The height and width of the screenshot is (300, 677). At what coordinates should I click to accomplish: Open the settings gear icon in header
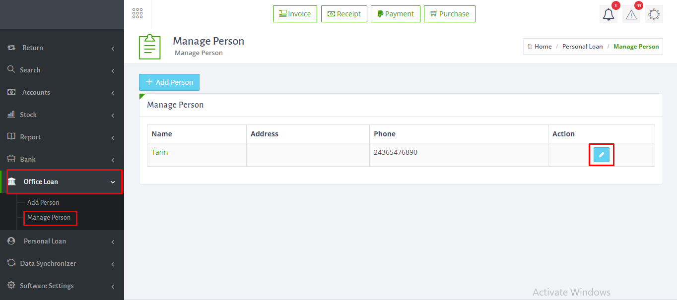654,15
